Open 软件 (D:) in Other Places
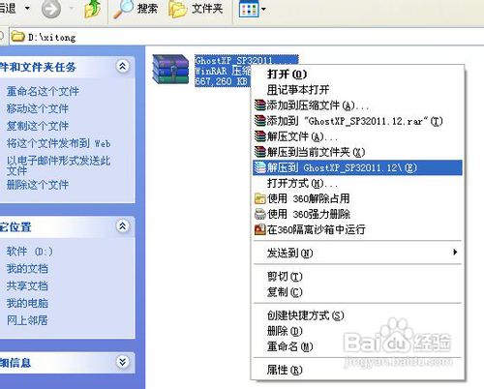 (30, 252)
